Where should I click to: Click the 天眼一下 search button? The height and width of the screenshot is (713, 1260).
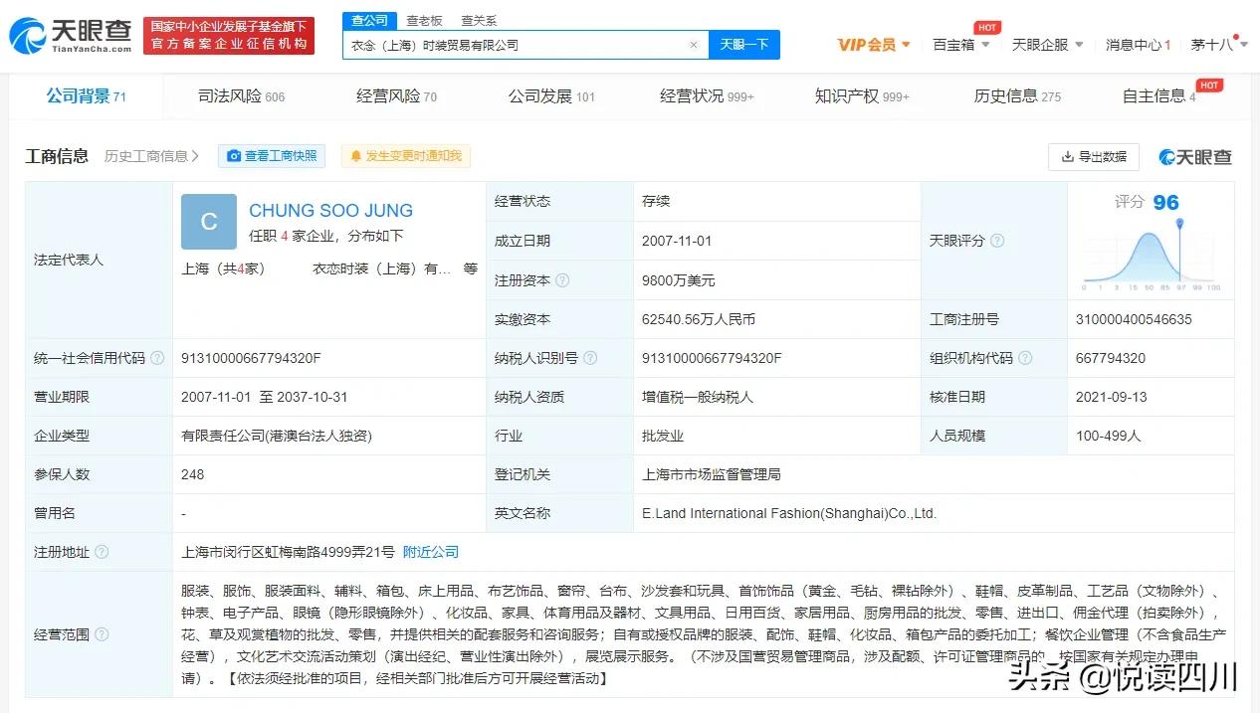point(743,45)
